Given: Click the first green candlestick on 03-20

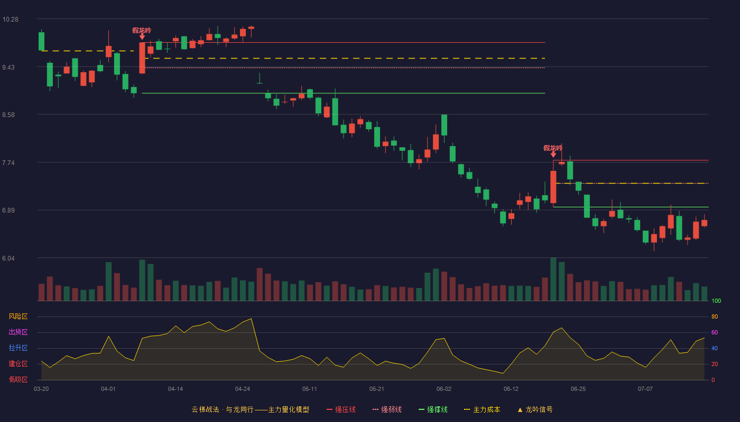Looking at the screenshot, I should (41, 41).
